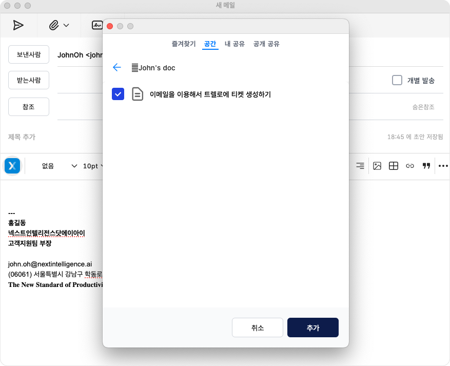Click the signature icon in toolbar

[x=97, y=25]
